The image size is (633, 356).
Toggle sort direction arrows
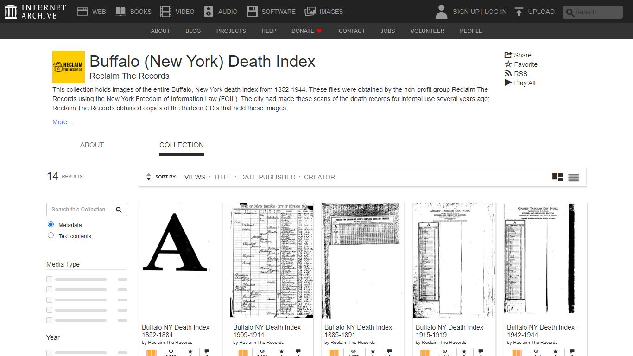pyautogui.click(x=149, y=177)
